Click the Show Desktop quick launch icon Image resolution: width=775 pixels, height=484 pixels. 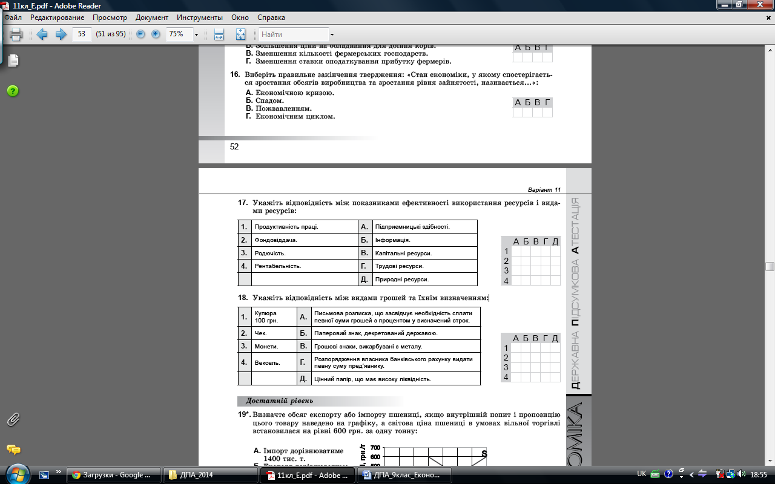(x=44, y=474)
